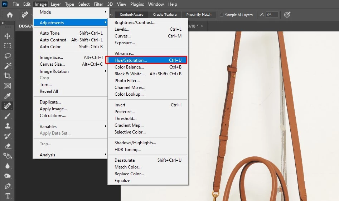The width and height of the screenshot is (339, 201).
Task: Click the angle icon in options bar
Action: click(262, 15)
